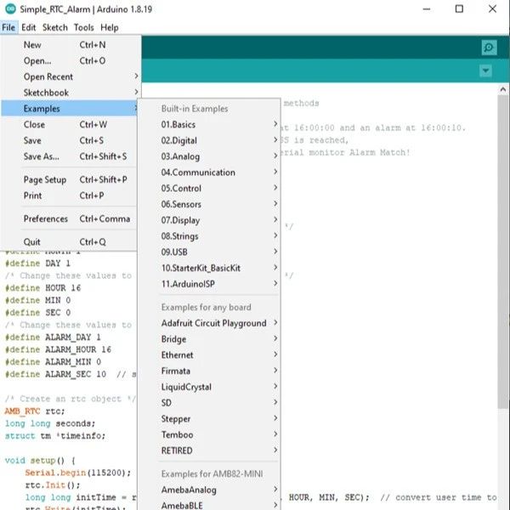Open the Sketch menu
The height and width of the screenshot is (510, 510).
coord(55,28)
